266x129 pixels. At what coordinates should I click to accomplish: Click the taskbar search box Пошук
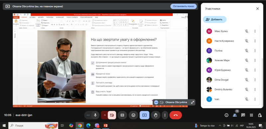tap(33, 126)
